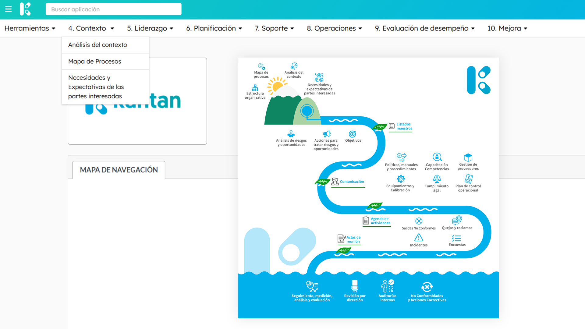Open the hamburger menu icon
This screenshot has width=585, height=329.
click(9, 9)
